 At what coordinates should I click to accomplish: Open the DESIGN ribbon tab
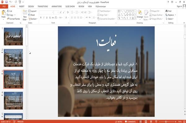coord(31,6)
